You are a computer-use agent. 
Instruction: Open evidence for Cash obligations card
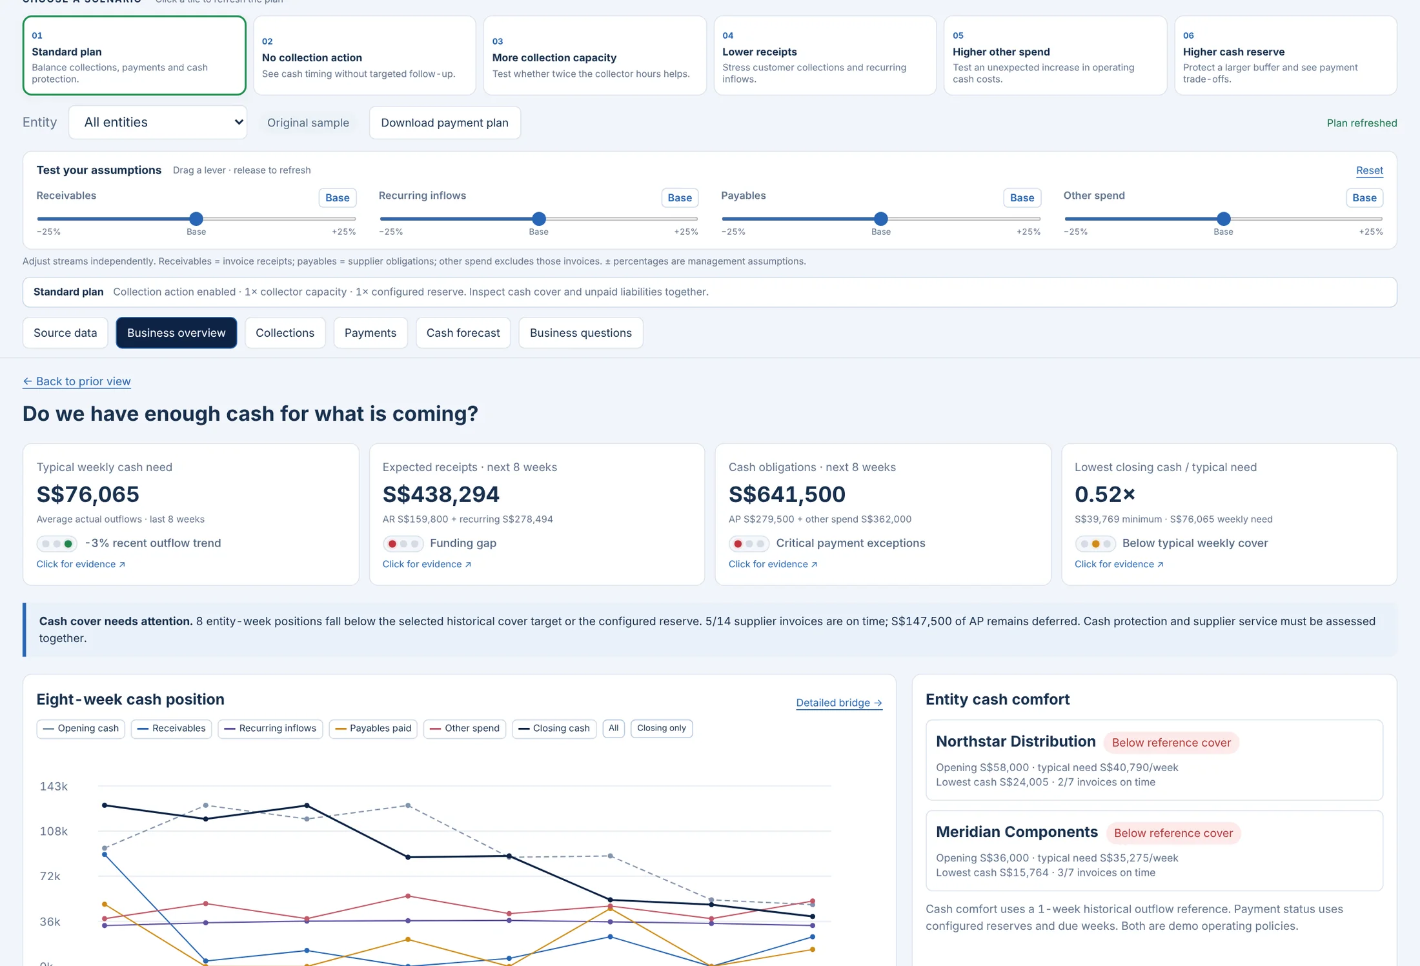point(773,564)
